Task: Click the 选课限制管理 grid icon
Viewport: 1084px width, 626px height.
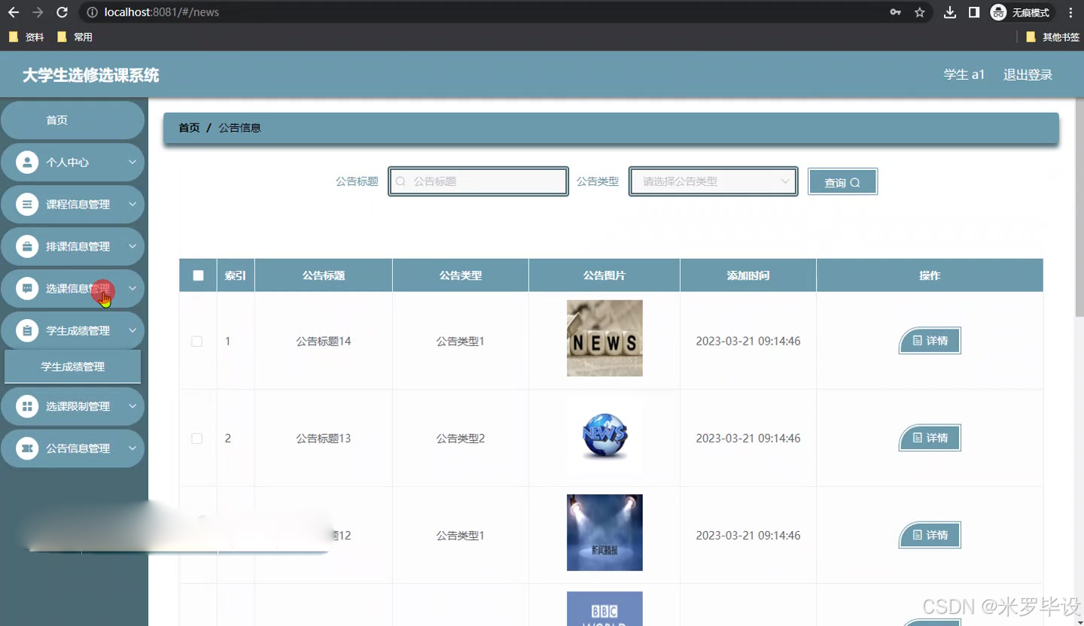Action: [x=27, y=406]
